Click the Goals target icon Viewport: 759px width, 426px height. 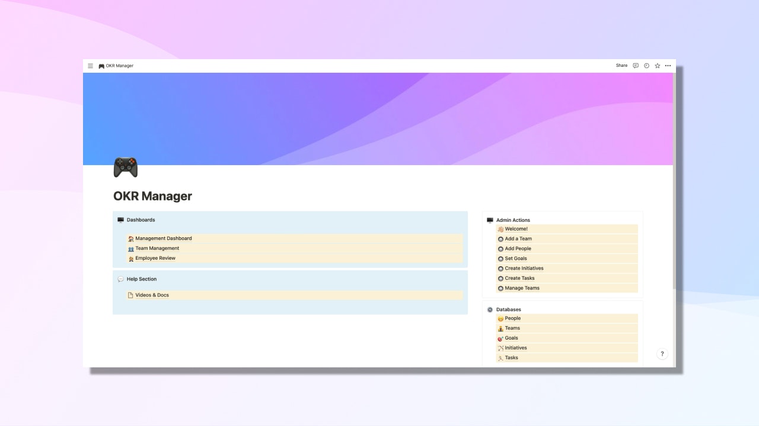[x=500, y=338]
